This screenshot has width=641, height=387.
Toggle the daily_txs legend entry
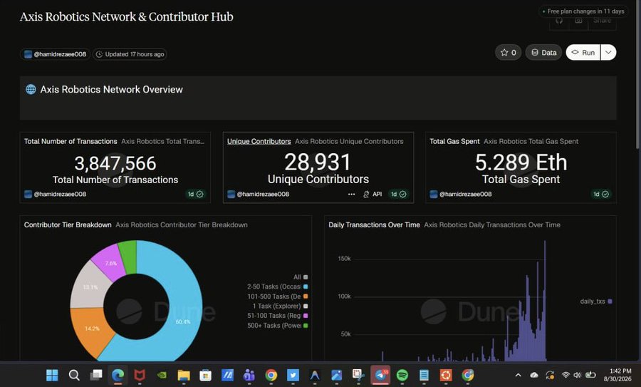[596, 301]
